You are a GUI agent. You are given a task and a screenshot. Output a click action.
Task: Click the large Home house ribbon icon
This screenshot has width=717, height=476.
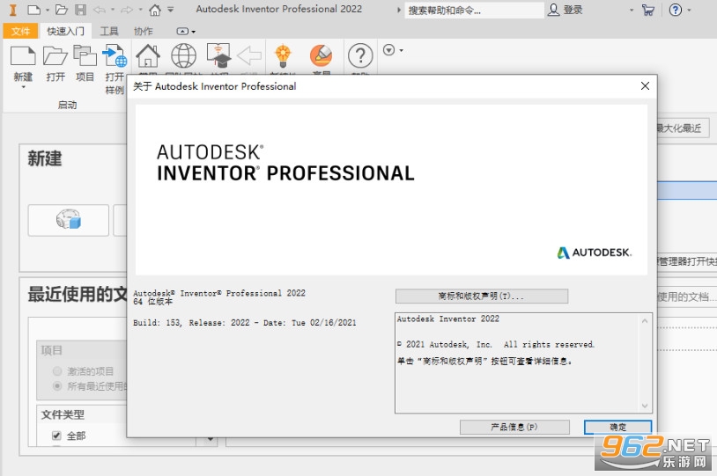(148, 55)
